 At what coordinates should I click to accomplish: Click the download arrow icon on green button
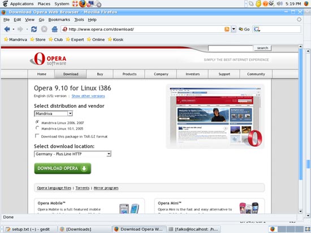(x=84, y=168)
